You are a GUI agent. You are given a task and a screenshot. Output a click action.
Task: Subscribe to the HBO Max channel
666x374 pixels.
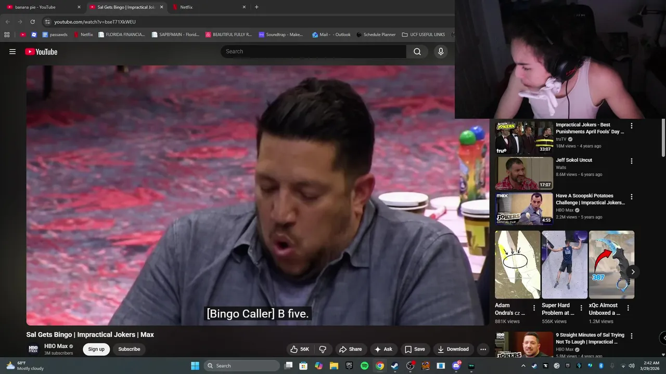[x=129, y=349]
